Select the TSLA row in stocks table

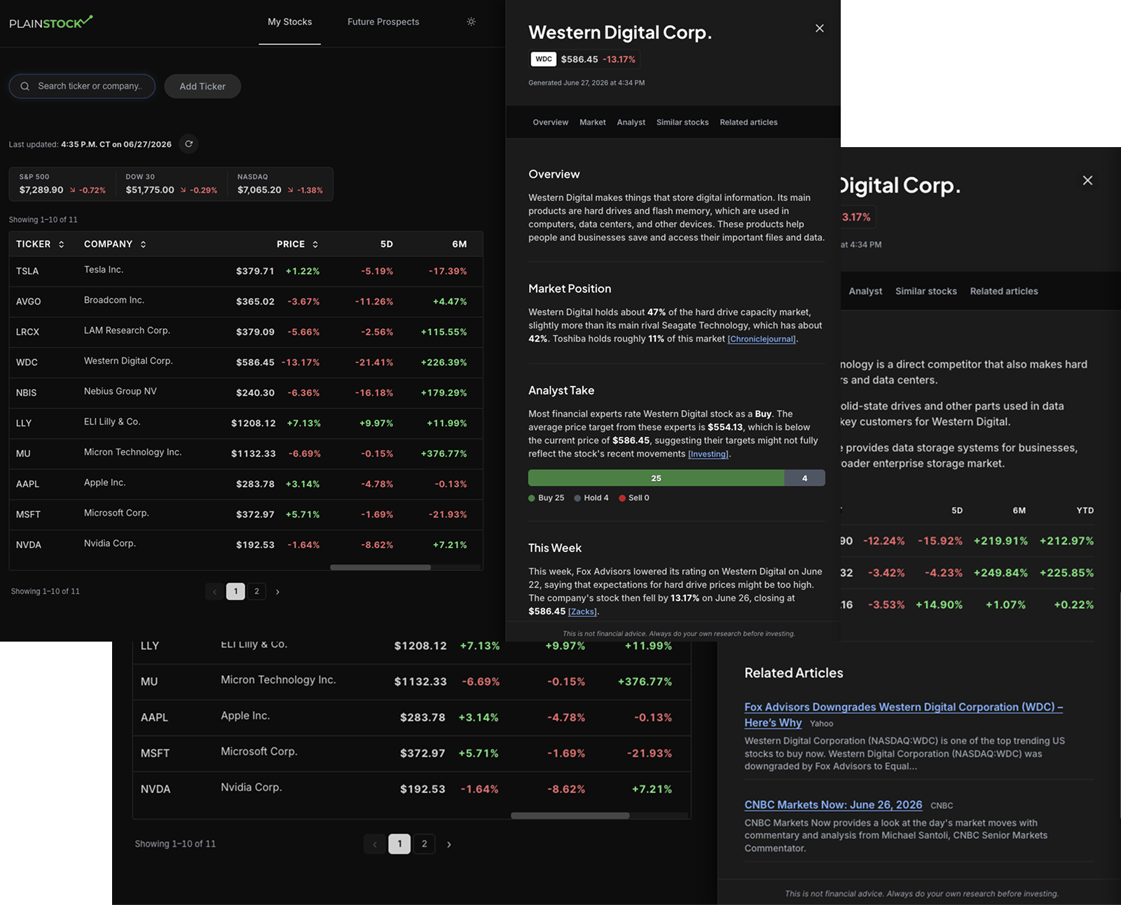[246, 271]
